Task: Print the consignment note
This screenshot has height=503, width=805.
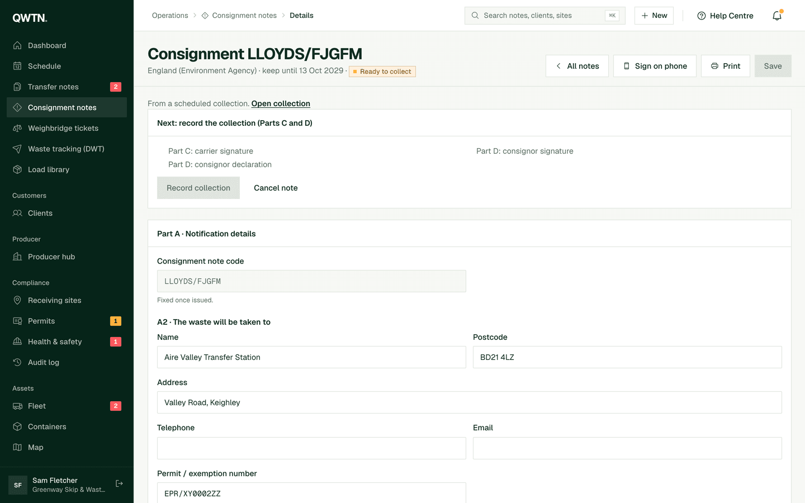Action: (725, 66)
